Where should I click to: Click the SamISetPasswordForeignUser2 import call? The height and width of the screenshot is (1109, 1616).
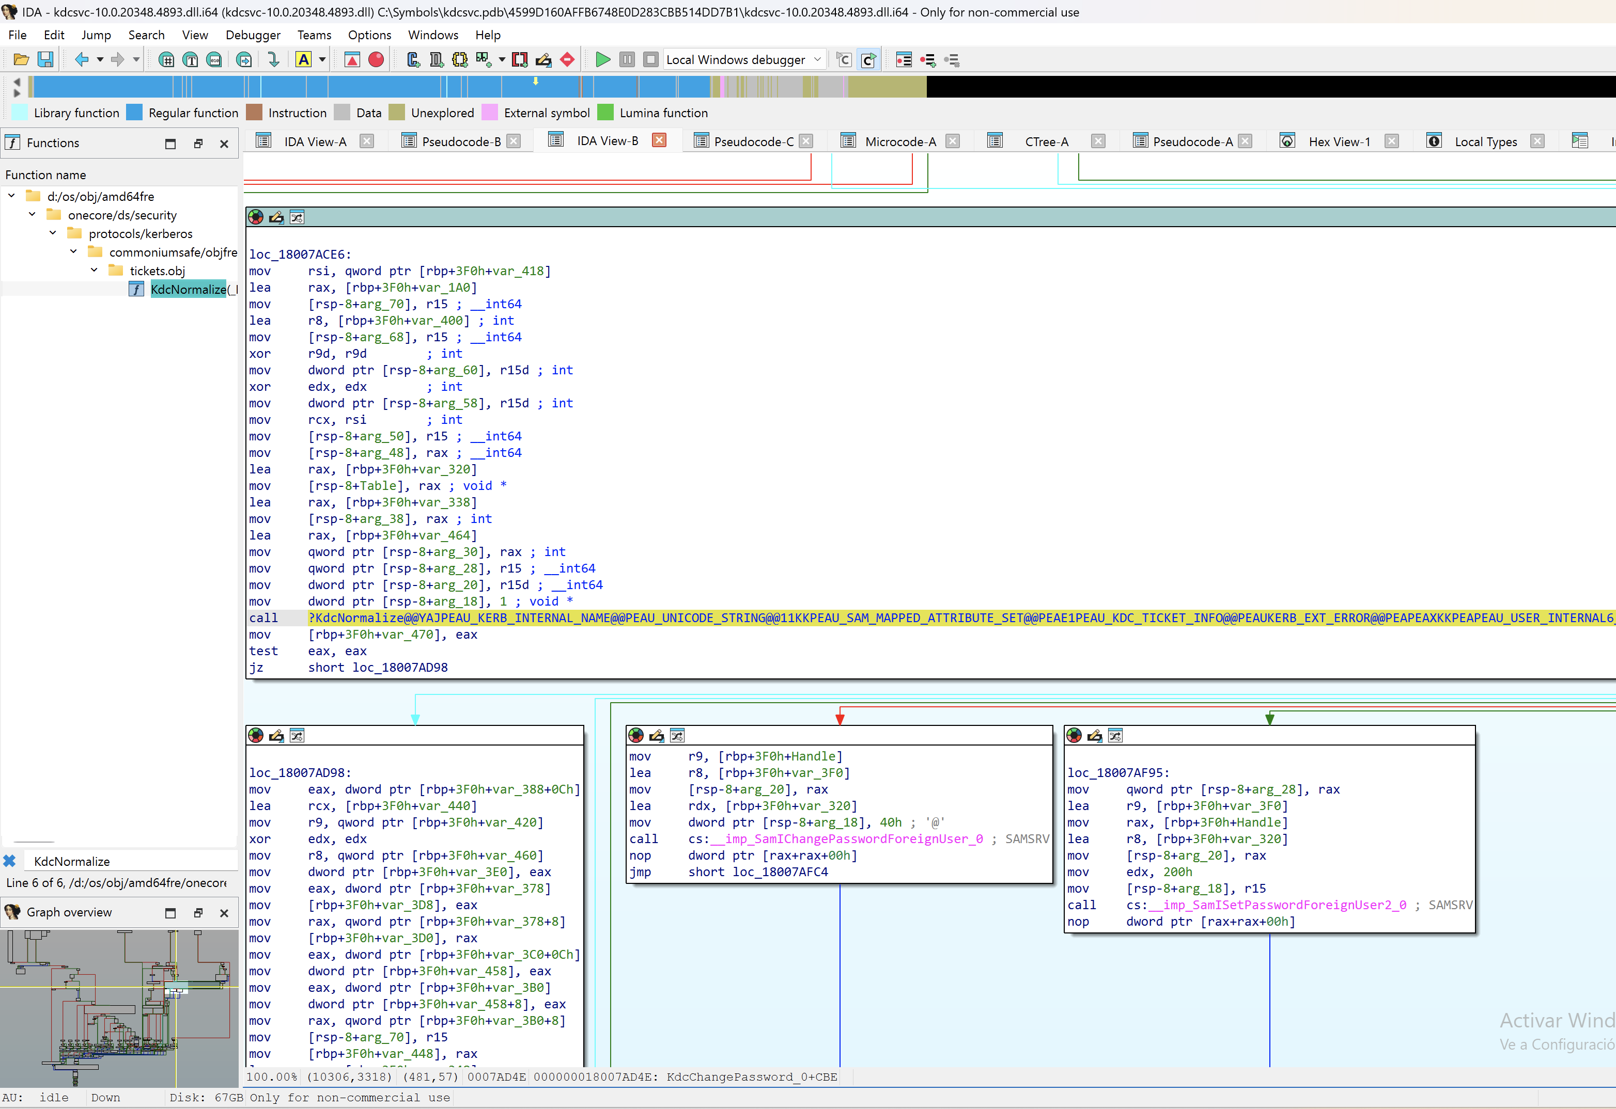(1277, 905)
